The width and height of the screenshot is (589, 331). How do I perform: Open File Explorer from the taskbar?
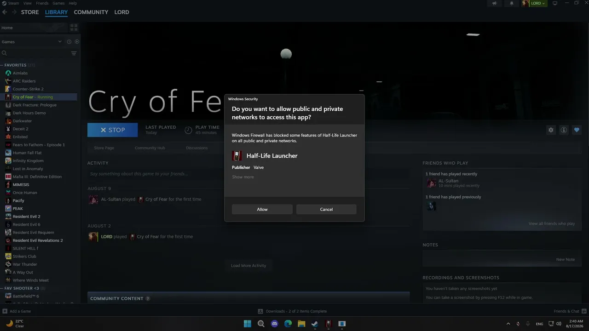[301, 324]
